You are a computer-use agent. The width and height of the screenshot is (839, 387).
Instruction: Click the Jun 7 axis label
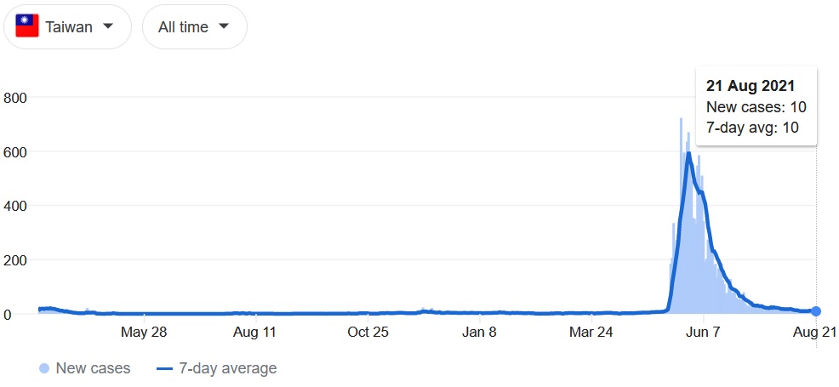[x=704, y=333]
